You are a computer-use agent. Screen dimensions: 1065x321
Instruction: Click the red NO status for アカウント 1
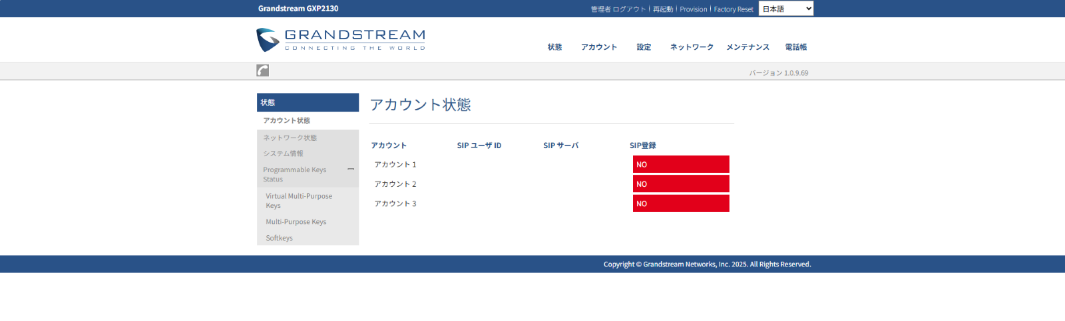[681, 164]
